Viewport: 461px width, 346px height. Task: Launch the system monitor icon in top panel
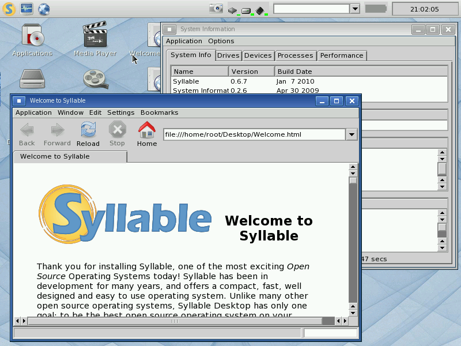tap(27, 9)
